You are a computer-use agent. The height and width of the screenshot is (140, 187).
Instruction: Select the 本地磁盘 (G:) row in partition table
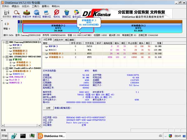tap(102, 57)
